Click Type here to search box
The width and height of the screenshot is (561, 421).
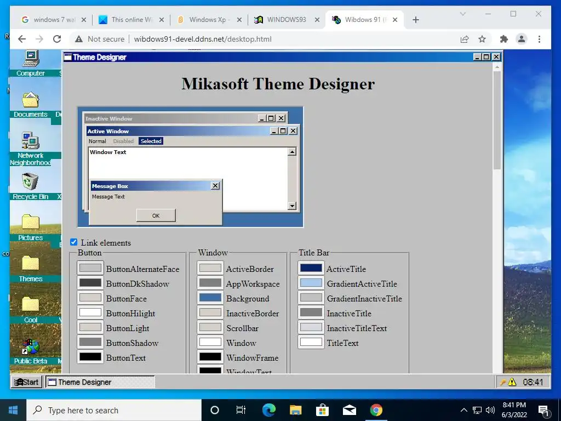(x=114, y=410)
